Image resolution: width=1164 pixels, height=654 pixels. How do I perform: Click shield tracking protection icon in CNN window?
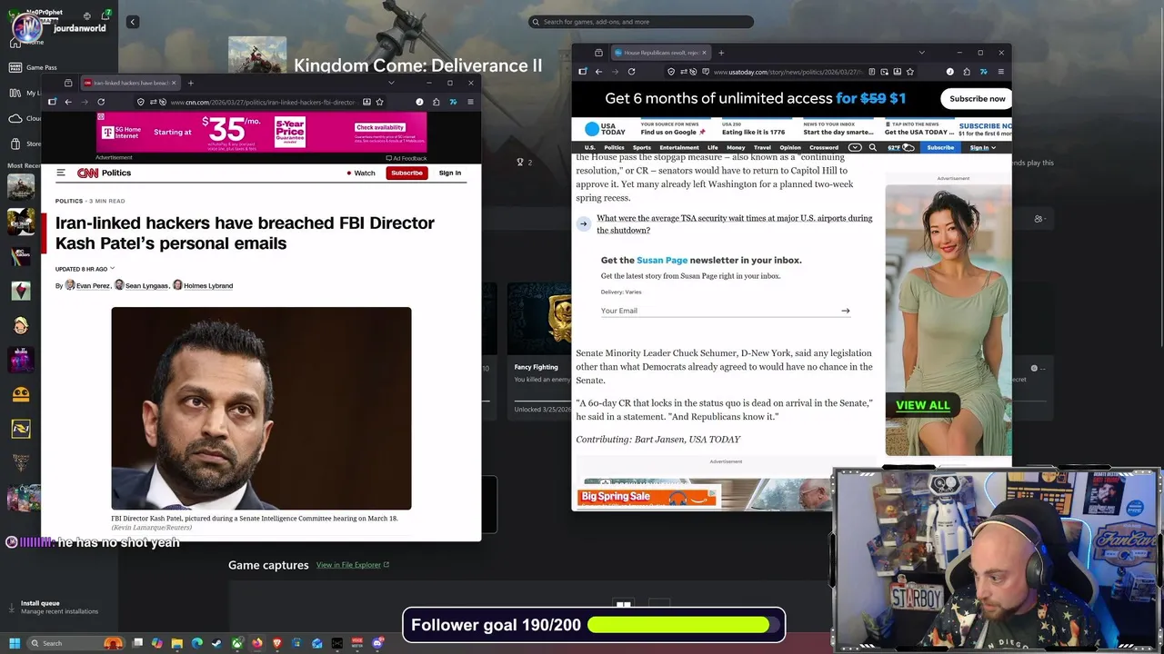point(140,102)
